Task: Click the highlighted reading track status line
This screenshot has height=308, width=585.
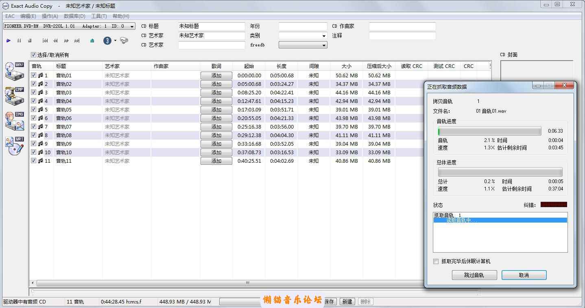Action: (x=500, y=220)
